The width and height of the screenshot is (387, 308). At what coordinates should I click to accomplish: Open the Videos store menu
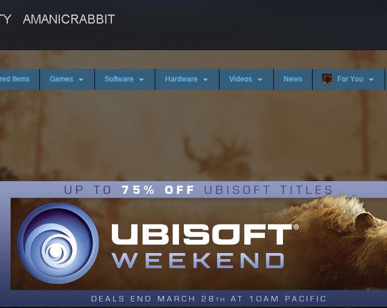click(x=246, y=79)
